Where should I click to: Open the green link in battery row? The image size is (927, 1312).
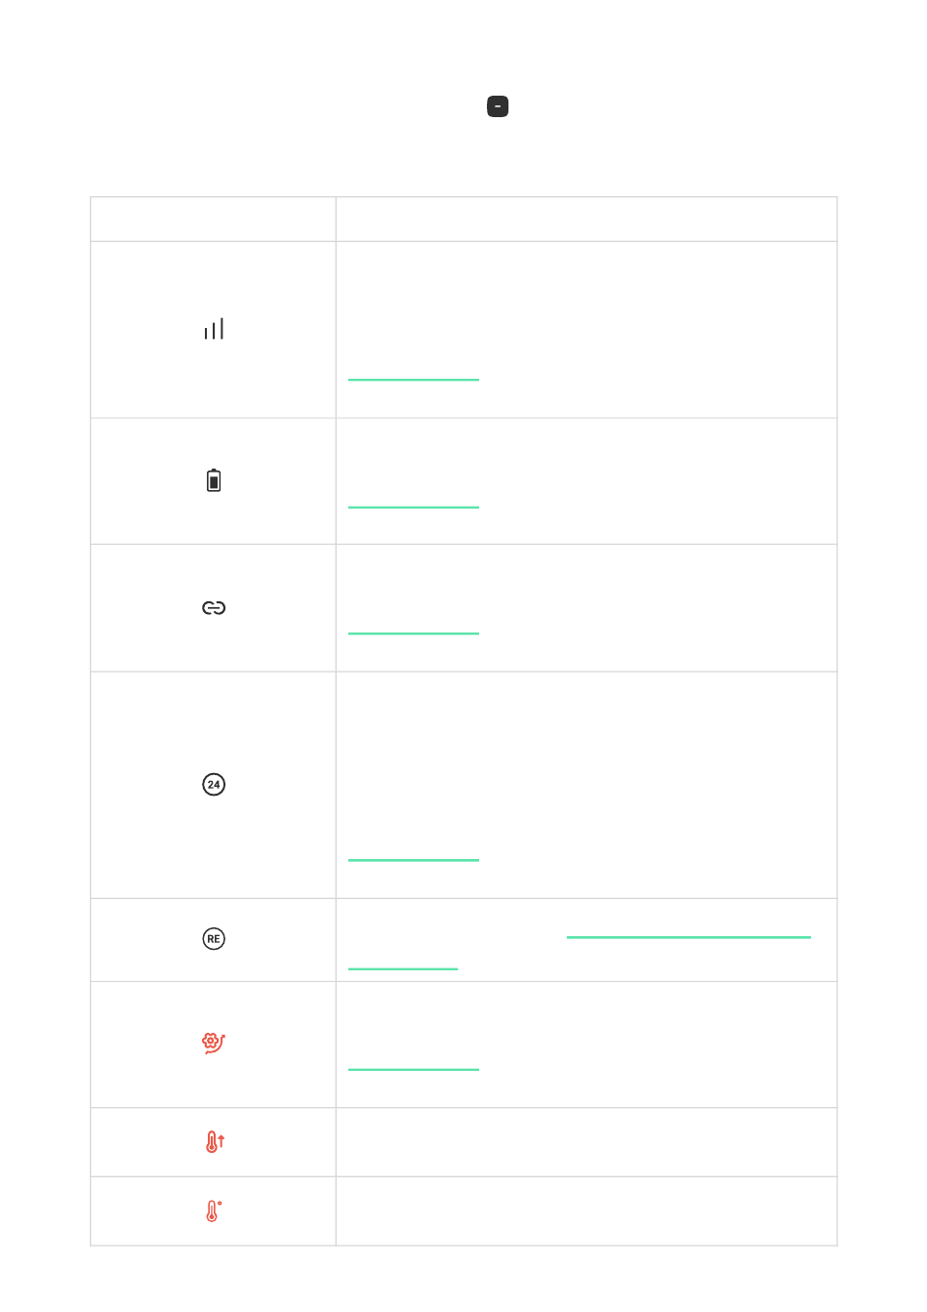tap(413, 507)
